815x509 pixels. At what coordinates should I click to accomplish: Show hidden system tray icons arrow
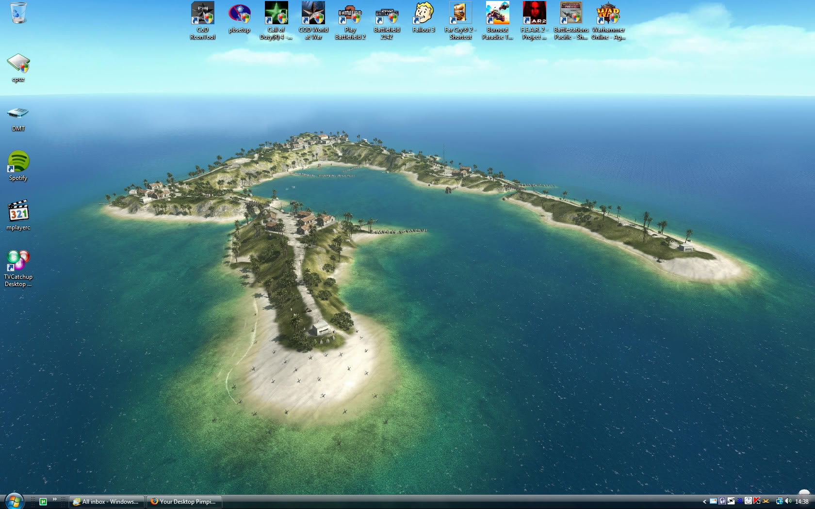coord(704,502)
